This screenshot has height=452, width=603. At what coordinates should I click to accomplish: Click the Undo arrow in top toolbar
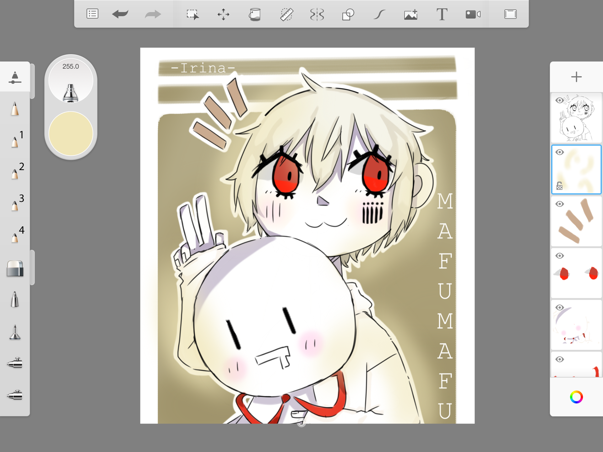120,14
